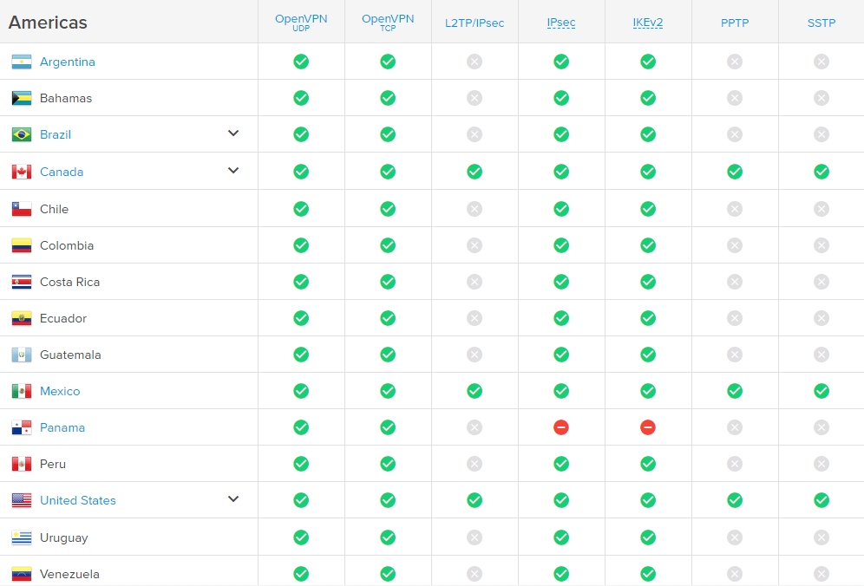Click the Bahamas country name

(66, 98)
